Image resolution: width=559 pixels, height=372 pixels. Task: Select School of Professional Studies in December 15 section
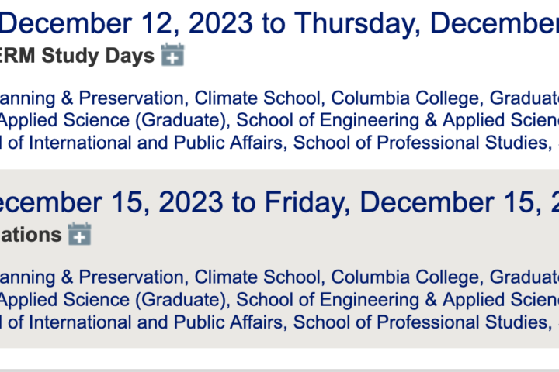click(x=420, y=322)
